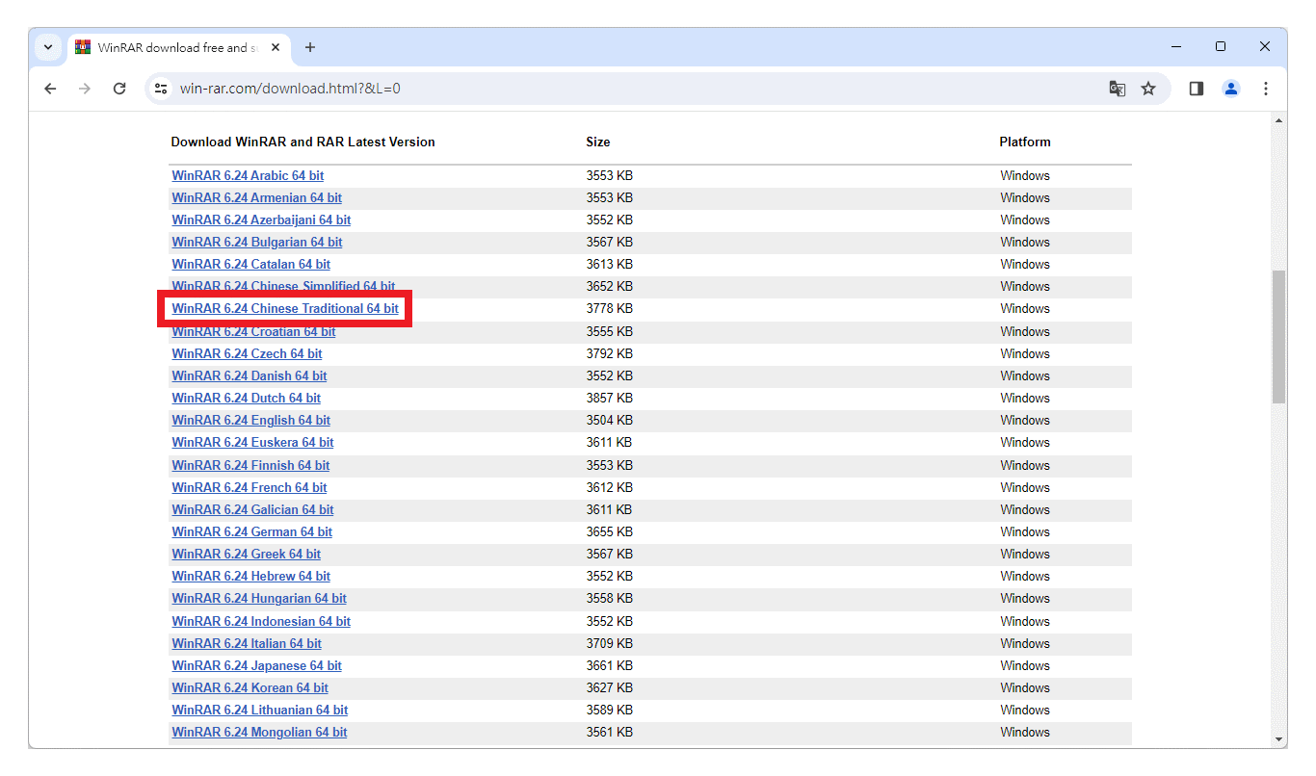Download WinRAR 6.24 Hungarian 64 bit
This screenshot has width=1316, height=776.
click(259, 598)
